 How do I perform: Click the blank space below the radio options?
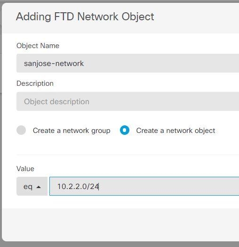pos(127,145)
